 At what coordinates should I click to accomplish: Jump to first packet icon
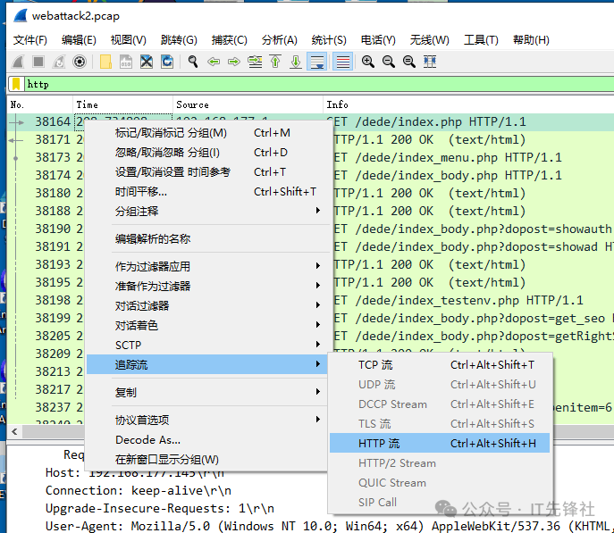pos(275,62)
